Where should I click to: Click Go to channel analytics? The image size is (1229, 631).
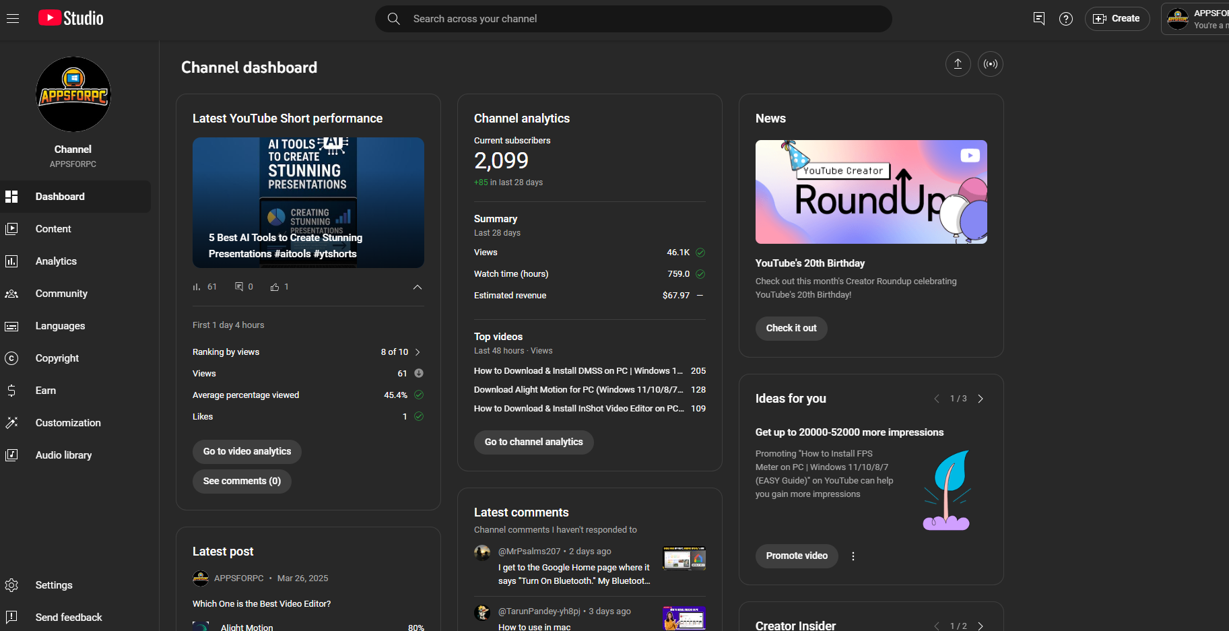tap(534, 442)
